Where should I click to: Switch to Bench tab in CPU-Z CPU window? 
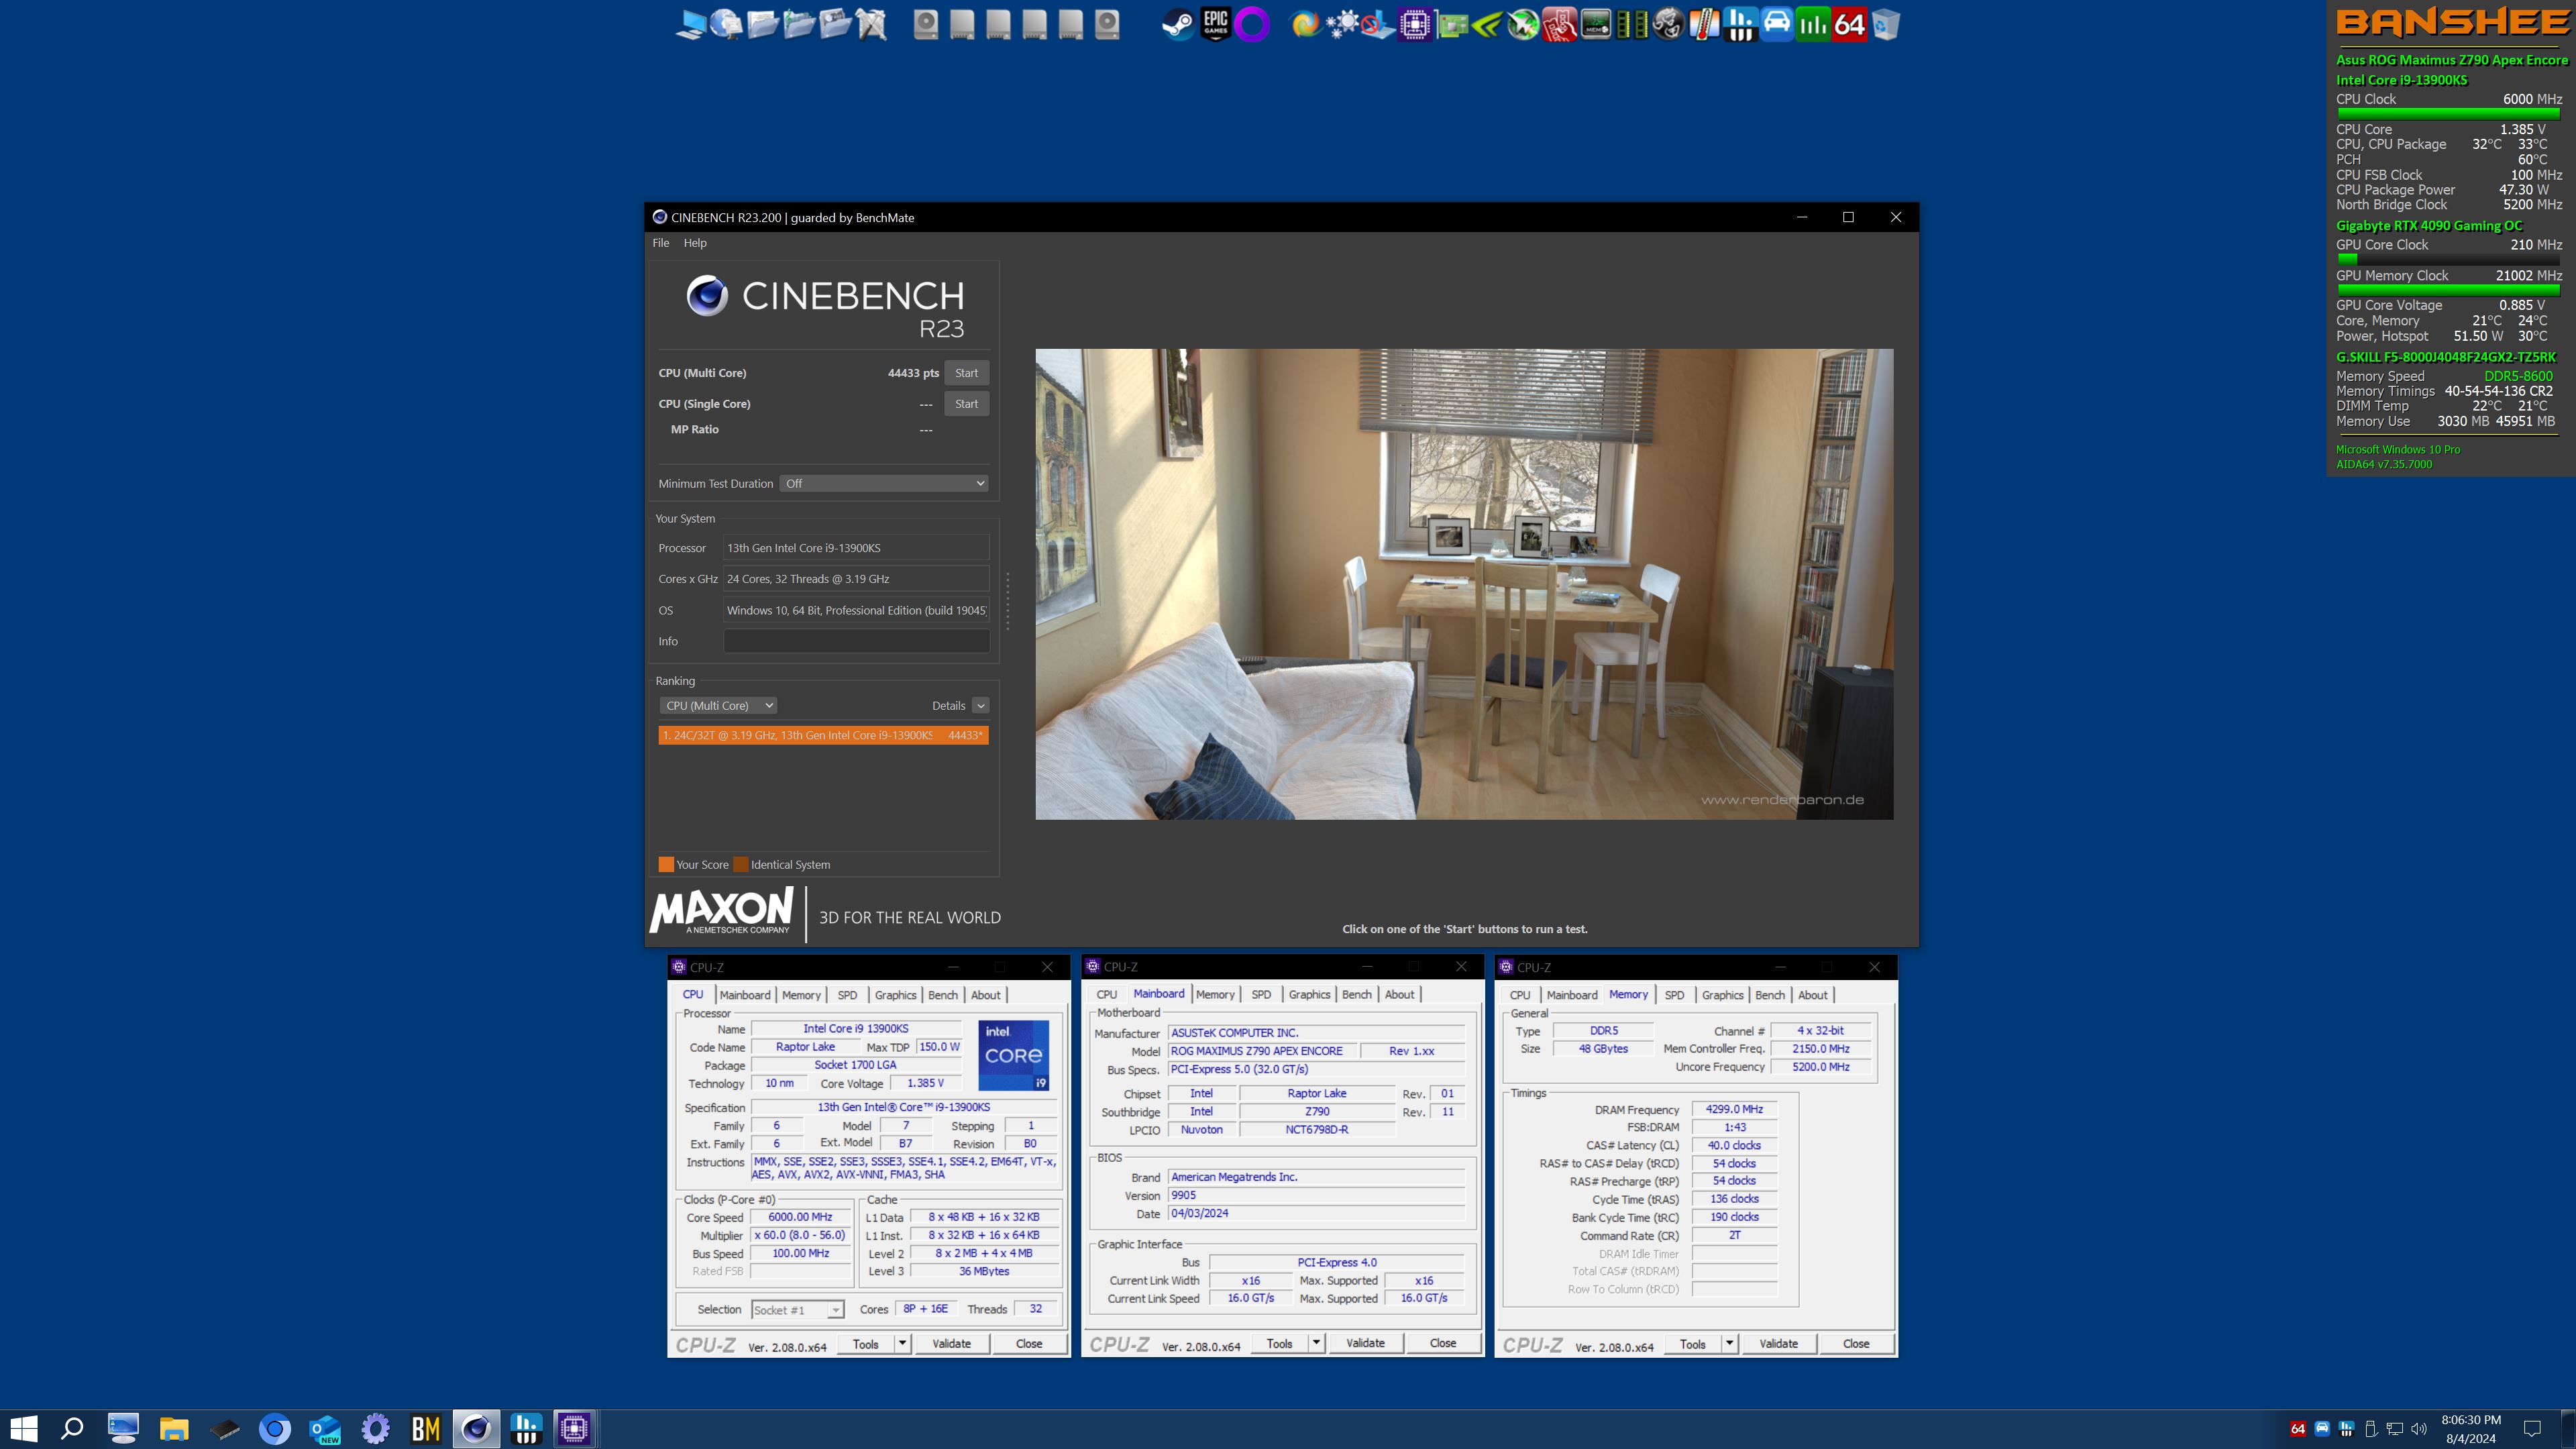[942, 994]
